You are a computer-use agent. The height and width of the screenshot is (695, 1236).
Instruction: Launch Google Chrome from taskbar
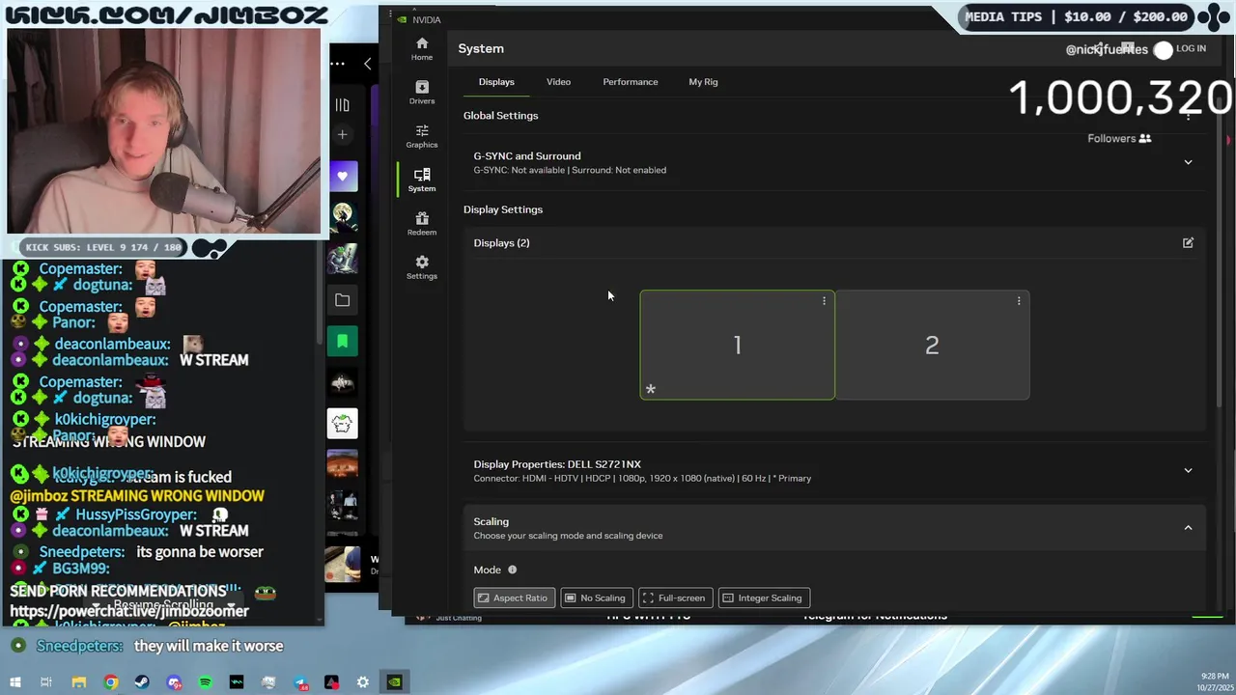pyautogui.click(x=111, y=682)
